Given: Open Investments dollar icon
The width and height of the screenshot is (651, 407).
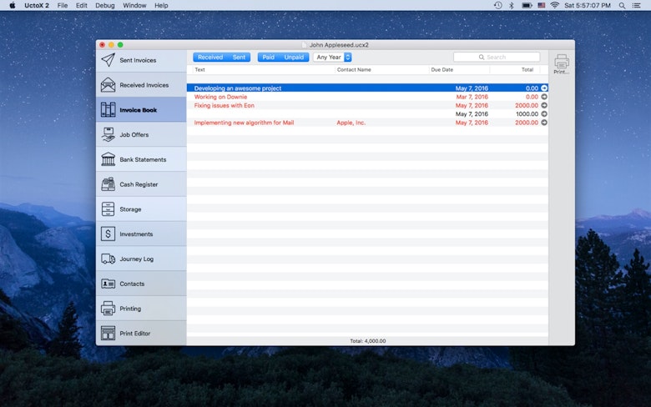Looking at the screenshot, I should [x=108, y=234].
